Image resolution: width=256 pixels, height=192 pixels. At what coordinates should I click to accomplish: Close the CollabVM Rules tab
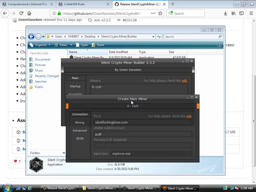108,4
